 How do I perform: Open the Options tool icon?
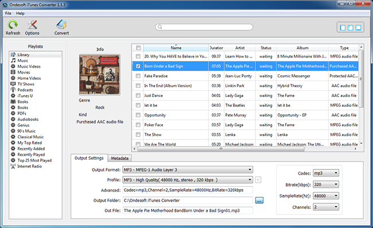[32, 25]
